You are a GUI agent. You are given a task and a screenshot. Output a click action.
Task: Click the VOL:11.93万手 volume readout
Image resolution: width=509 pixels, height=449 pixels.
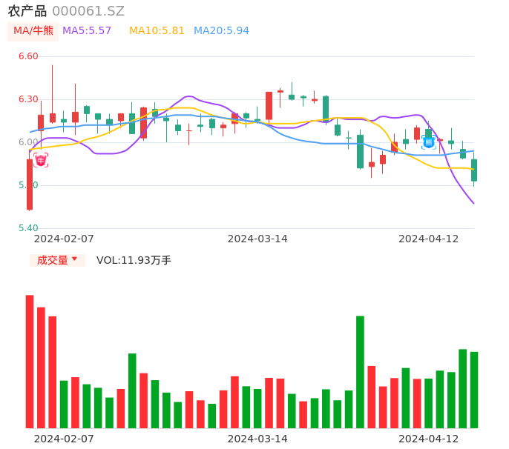[x=134, y=260]
